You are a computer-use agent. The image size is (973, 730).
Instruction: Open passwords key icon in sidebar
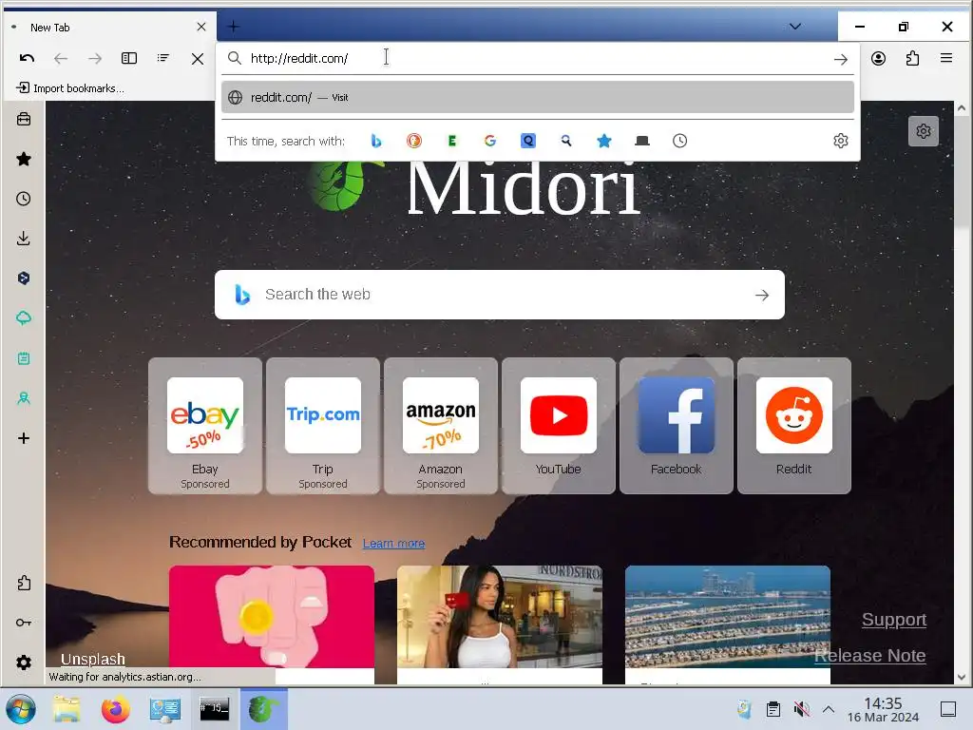click(24, 623)
